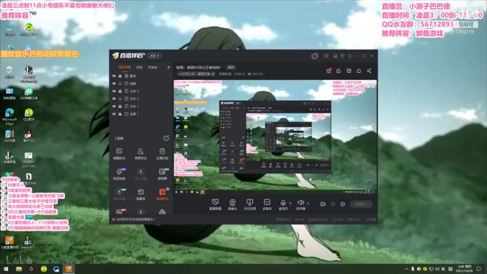The image size is (487, 274).
Task: Switch to the 我的场景 scene tab
Action: pos(125,68)
